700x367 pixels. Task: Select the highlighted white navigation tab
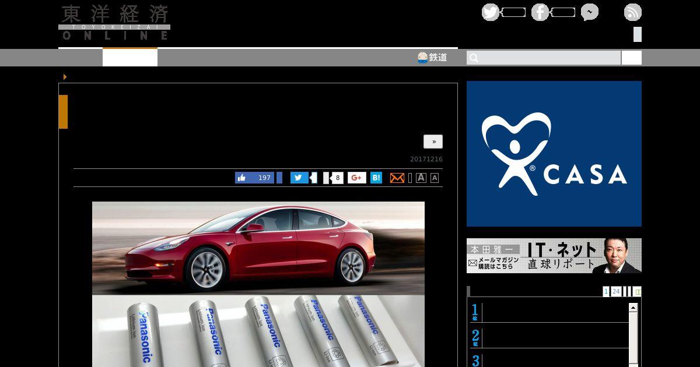pyautogui.click(x=130, y=57)
